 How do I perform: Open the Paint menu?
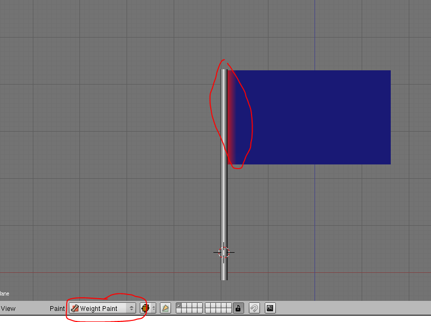tap(57, 309)
